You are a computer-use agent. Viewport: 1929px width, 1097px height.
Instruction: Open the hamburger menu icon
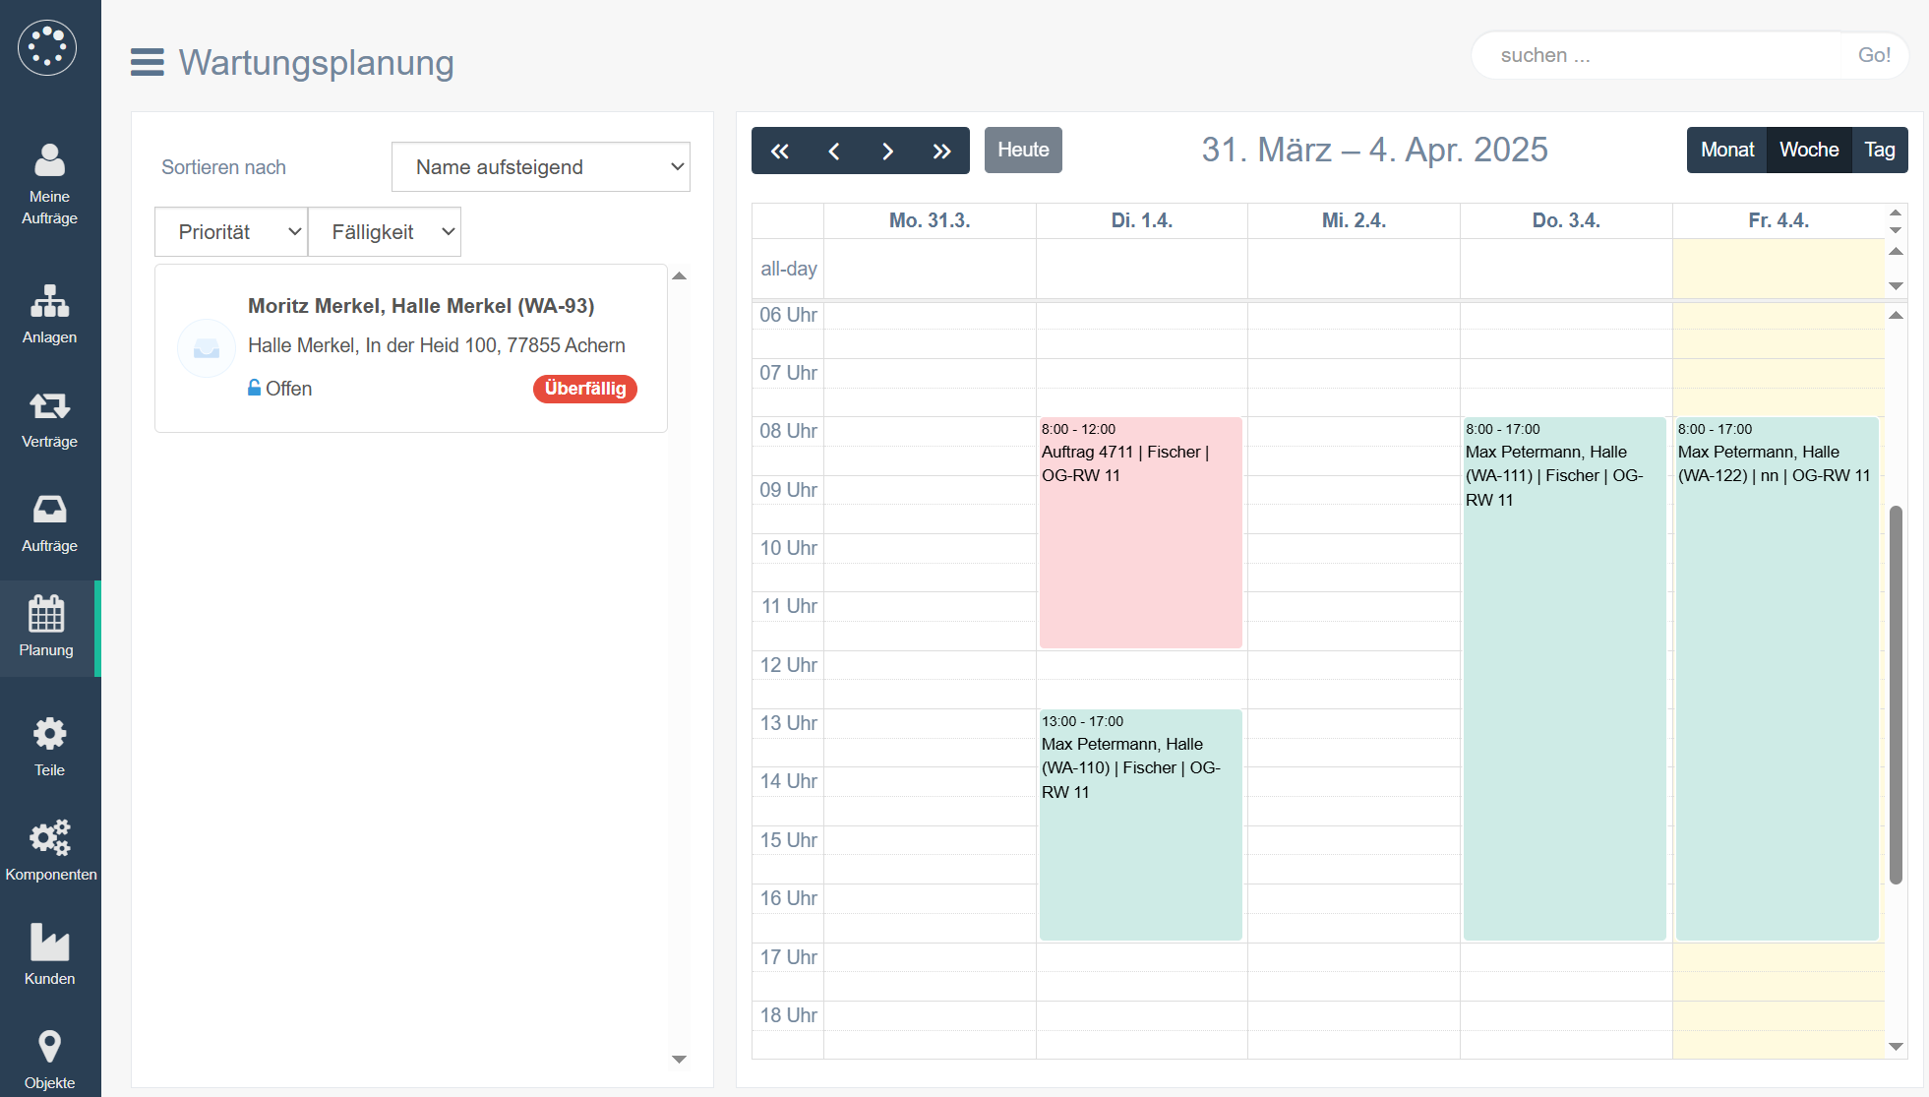(x=148, y=62)
